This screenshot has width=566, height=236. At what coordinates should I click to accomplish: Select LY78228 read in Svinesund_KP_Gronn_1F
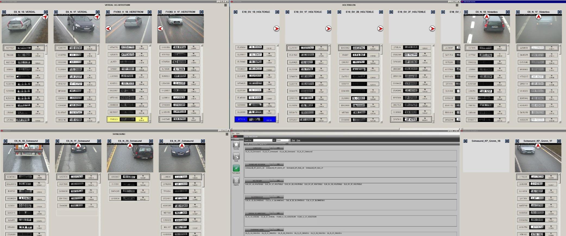(537, 177)
